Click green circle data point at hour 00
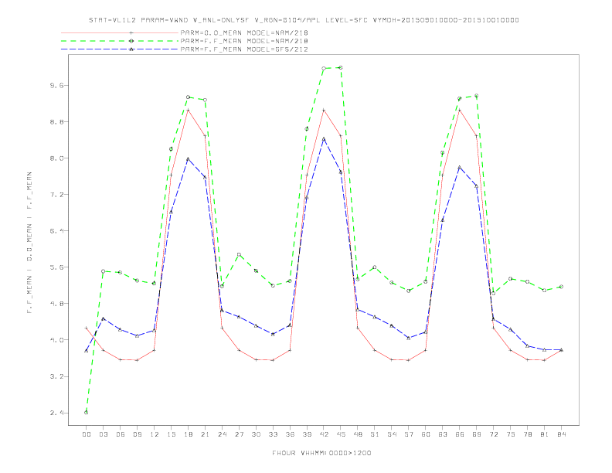 point(87,413)
